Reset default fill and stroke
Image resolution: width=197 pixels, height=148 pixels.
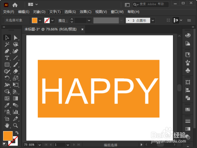[4, 144]
